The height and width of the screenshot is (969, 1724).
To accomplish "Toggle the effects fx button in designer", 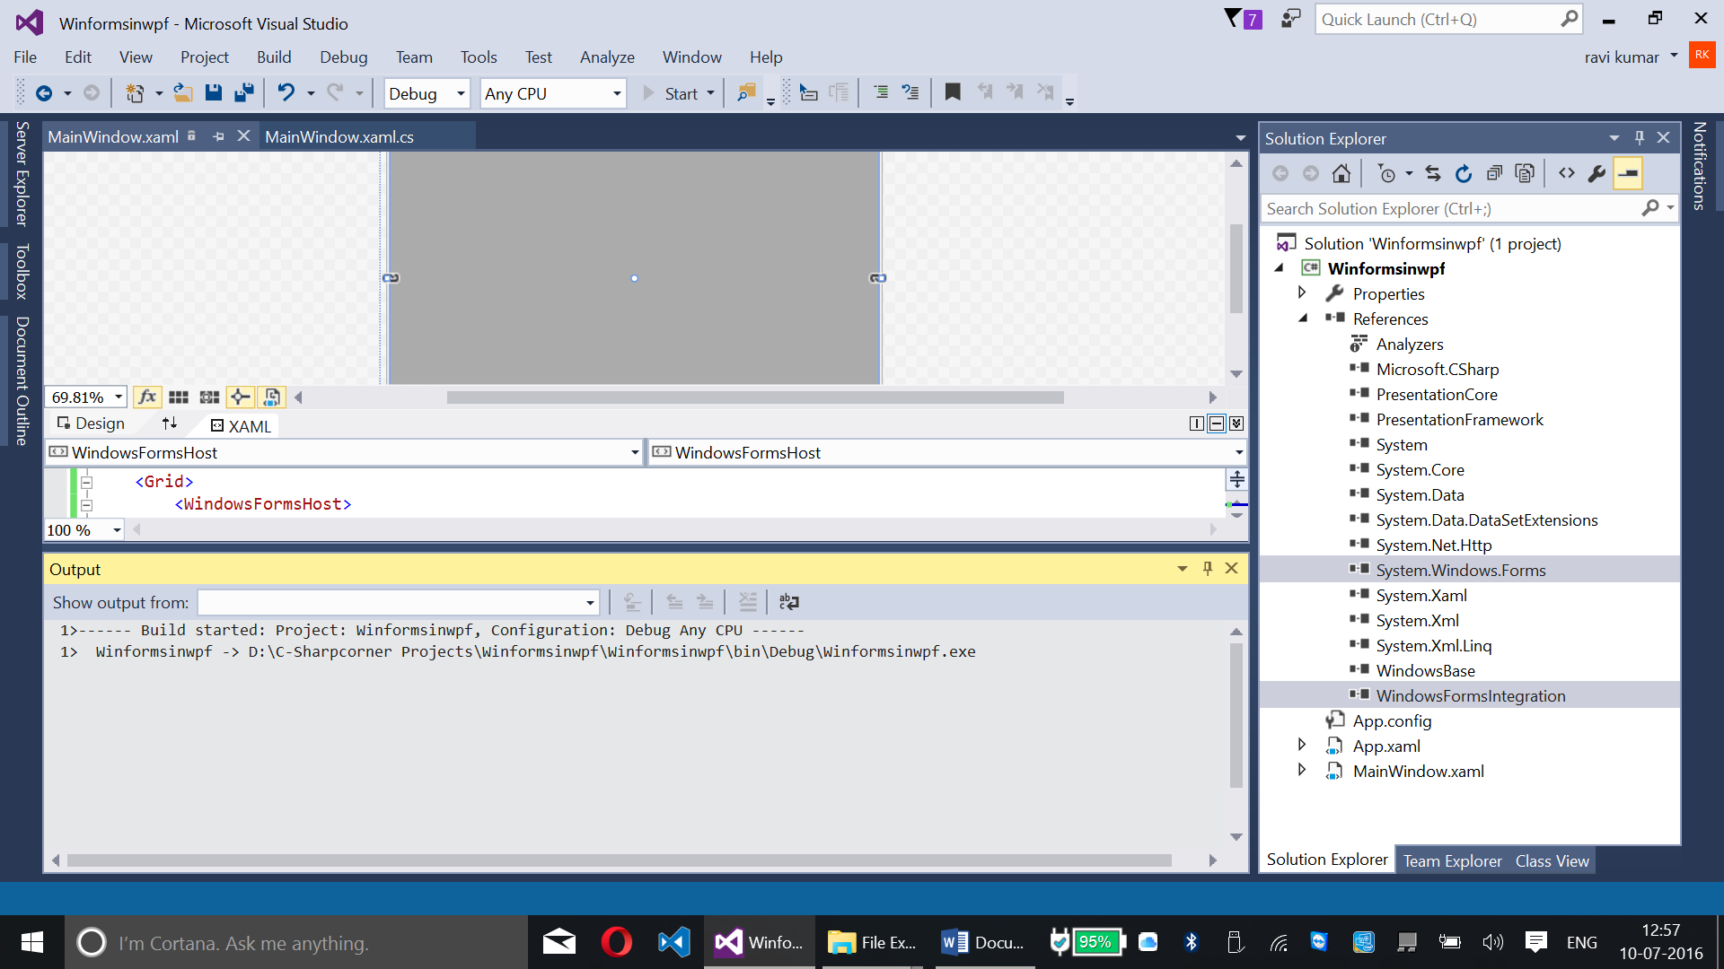I will pyautogui.click(x=147, y=397).
